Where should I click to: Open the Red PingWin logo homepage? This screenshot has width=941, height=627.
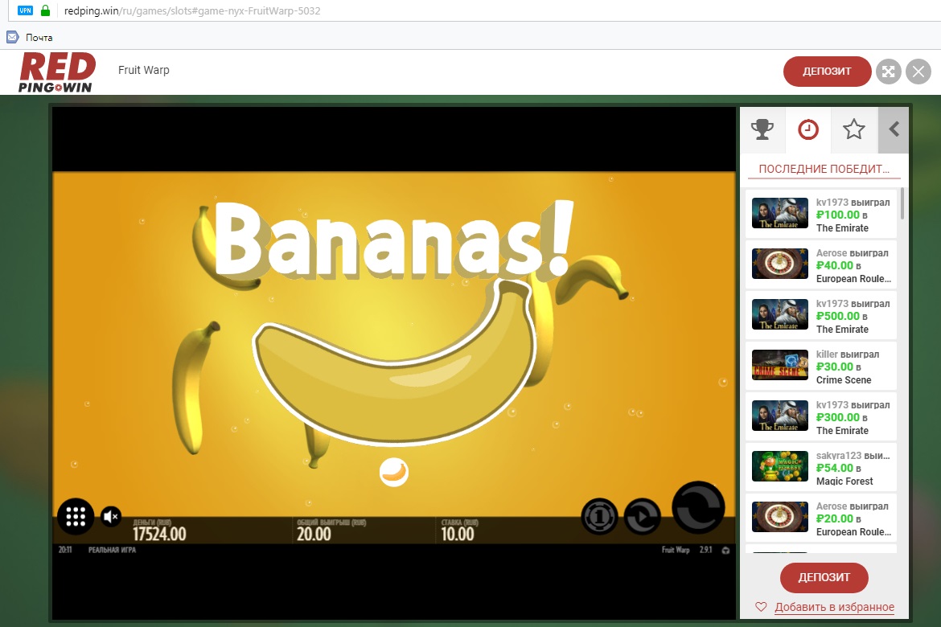(56, 72)
